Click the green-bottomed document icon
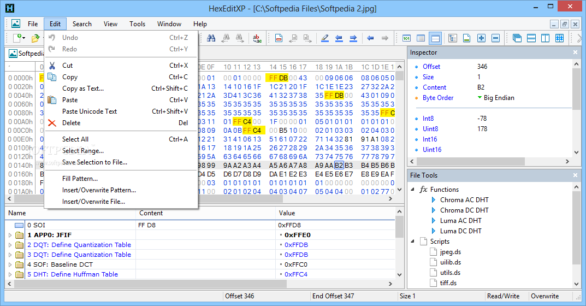This screenshot has height=306, width=586. pyautogui.click(x=466, y=38)
